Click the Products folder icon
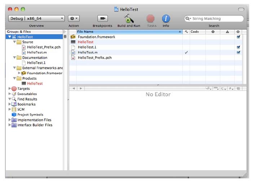This screenshot has width=256, height=183. point(19,79)
